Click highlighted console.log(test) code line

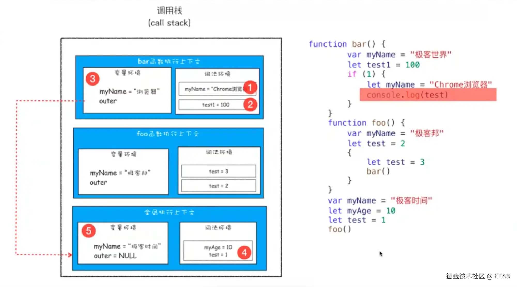pos(428,95)
